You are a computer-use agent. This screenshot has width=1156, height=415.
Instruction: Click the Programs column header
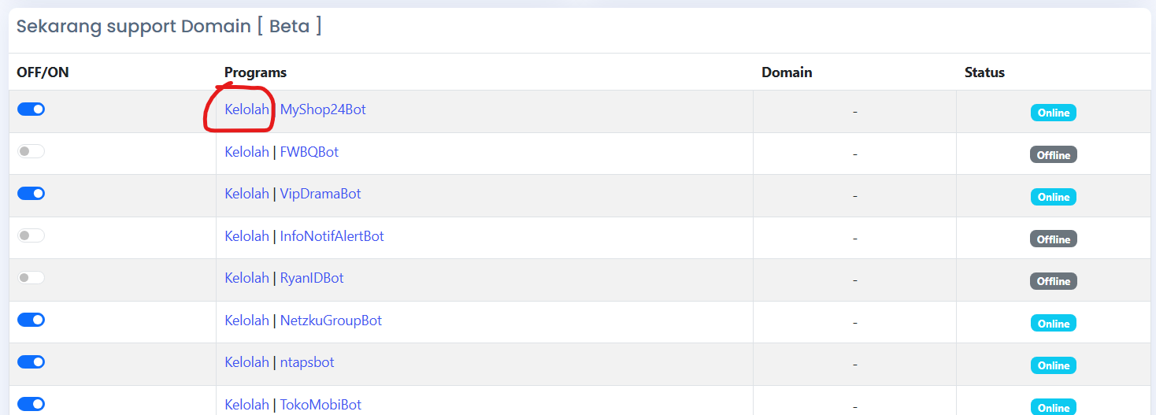coord(255,72)
